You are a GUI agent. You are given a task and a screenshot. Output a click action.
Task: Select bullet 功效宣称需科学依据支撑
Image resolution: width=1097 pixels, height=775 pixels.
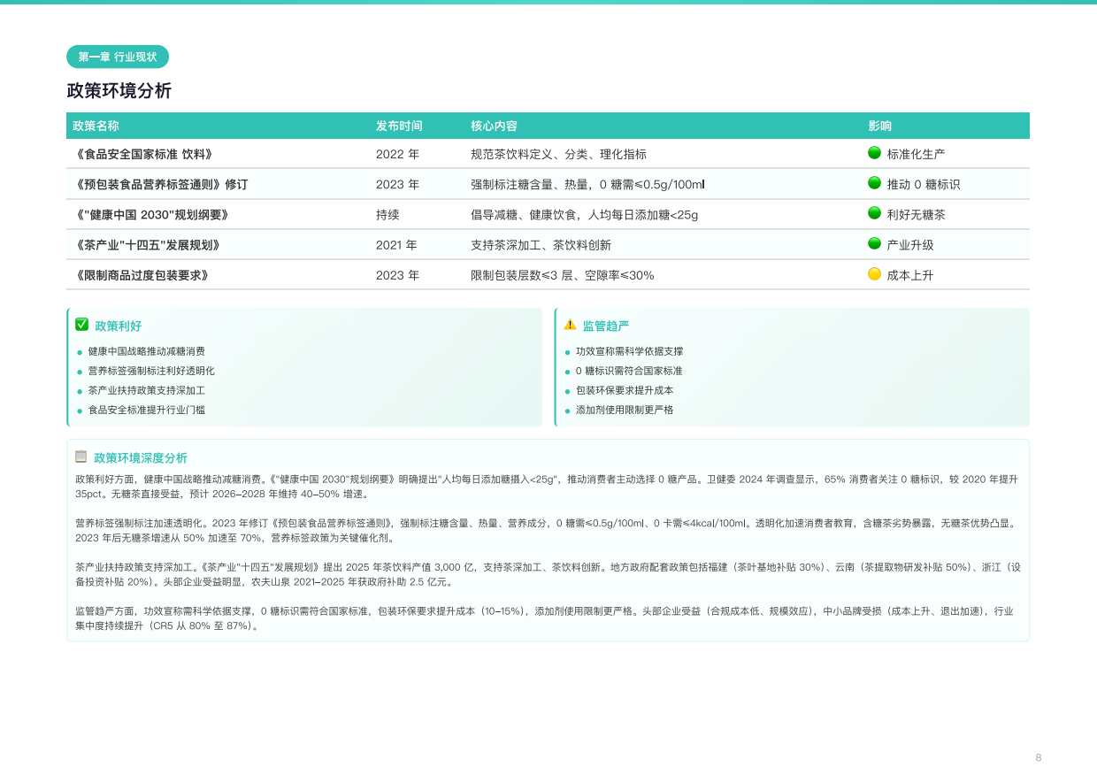point(629,351)
